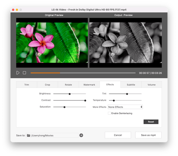Screen dimensions: 178x156
Task: Click Save as mp4 button
Action: [148, 135]
